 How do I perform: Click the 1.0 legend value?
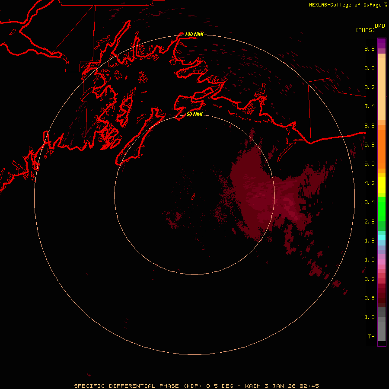370,260
